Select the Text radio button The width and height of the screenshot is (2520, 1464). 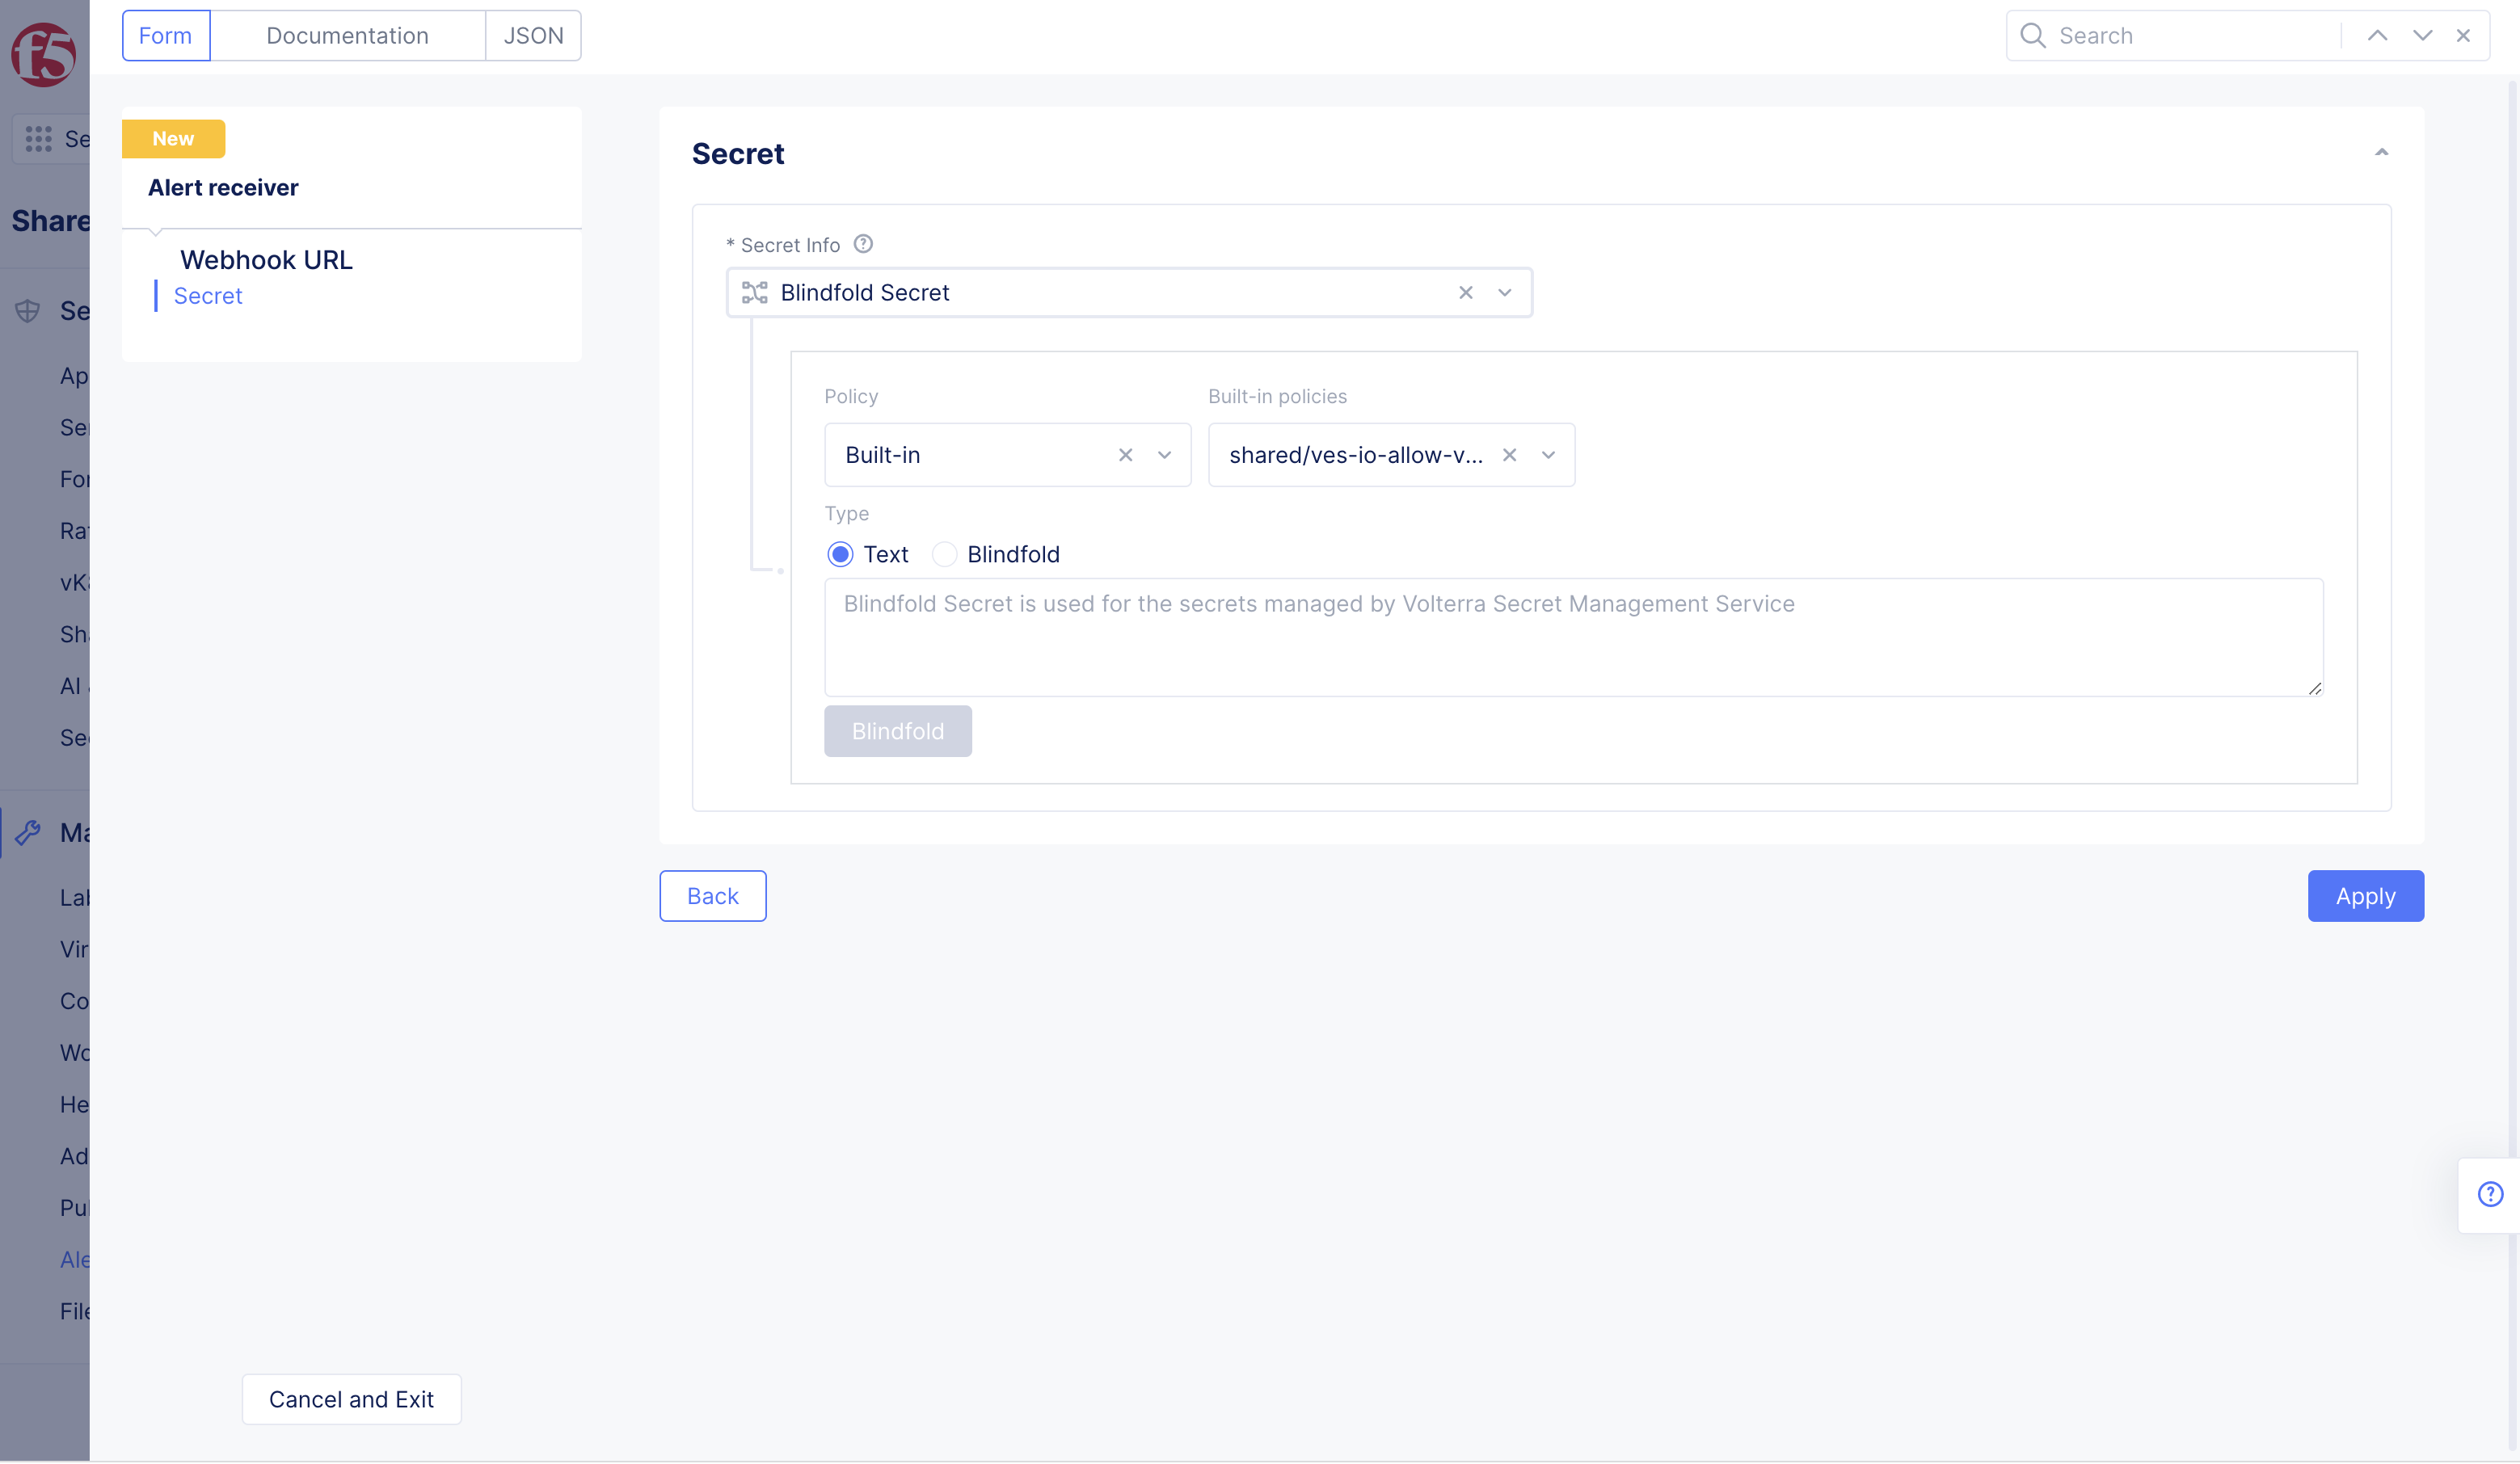coord(840,554)
